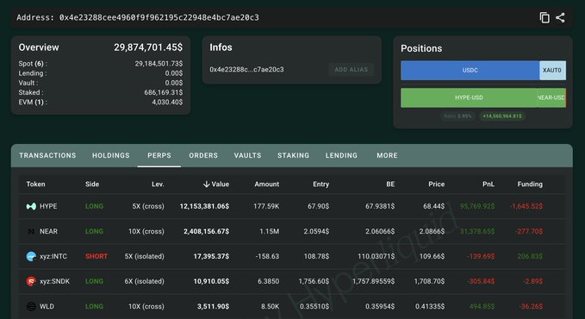Sort table by Token column header
Image resolution: width=585 pixels, height=319 pixels.
[x=36, y=185]
